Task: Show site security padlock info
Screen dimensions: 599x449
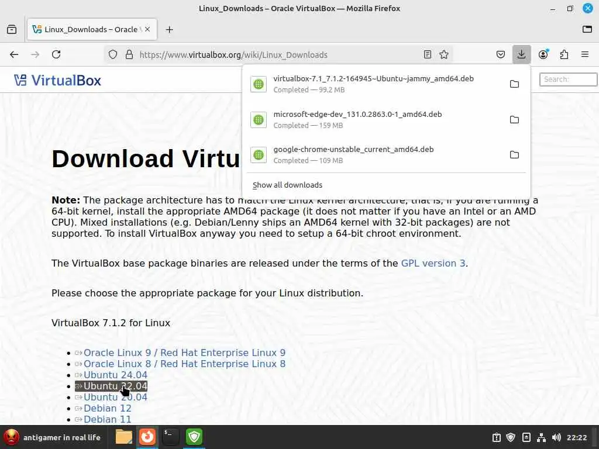Action: [x=129, y=54]
